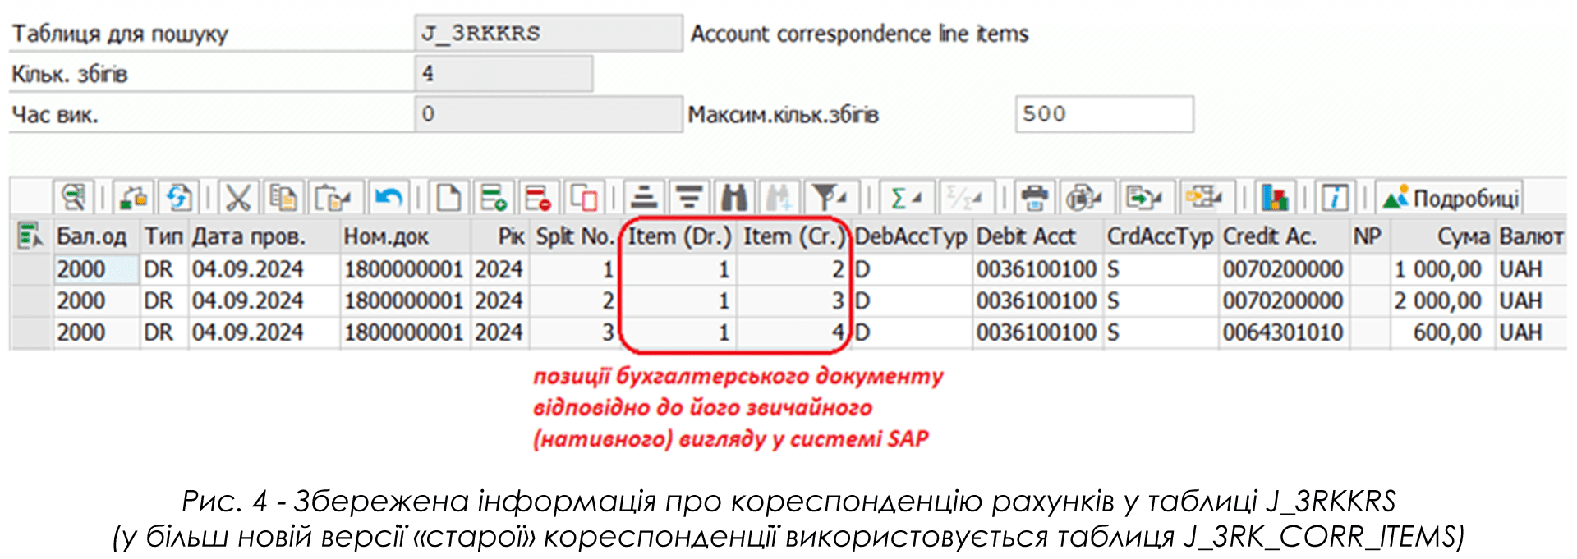Click the colored bar chart Graphic icon

pyautogui.click(x=1276, y=198)
